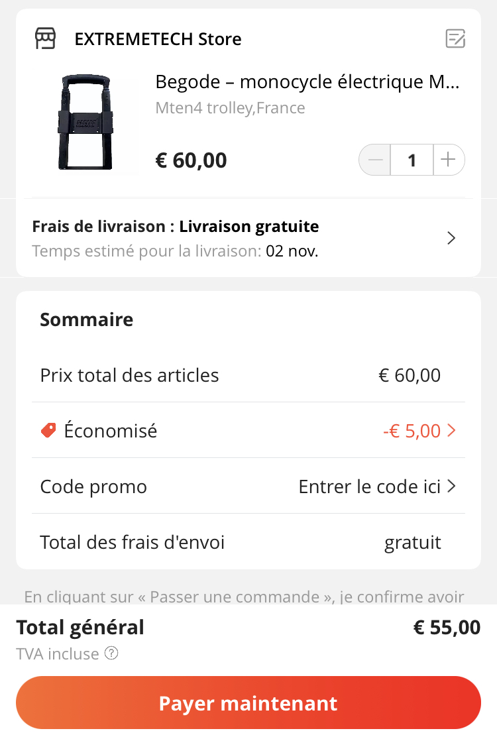Tap the Mten4 trolley, France variant text
The height and width of the screenshot is (741, 497).
[230, 108]
